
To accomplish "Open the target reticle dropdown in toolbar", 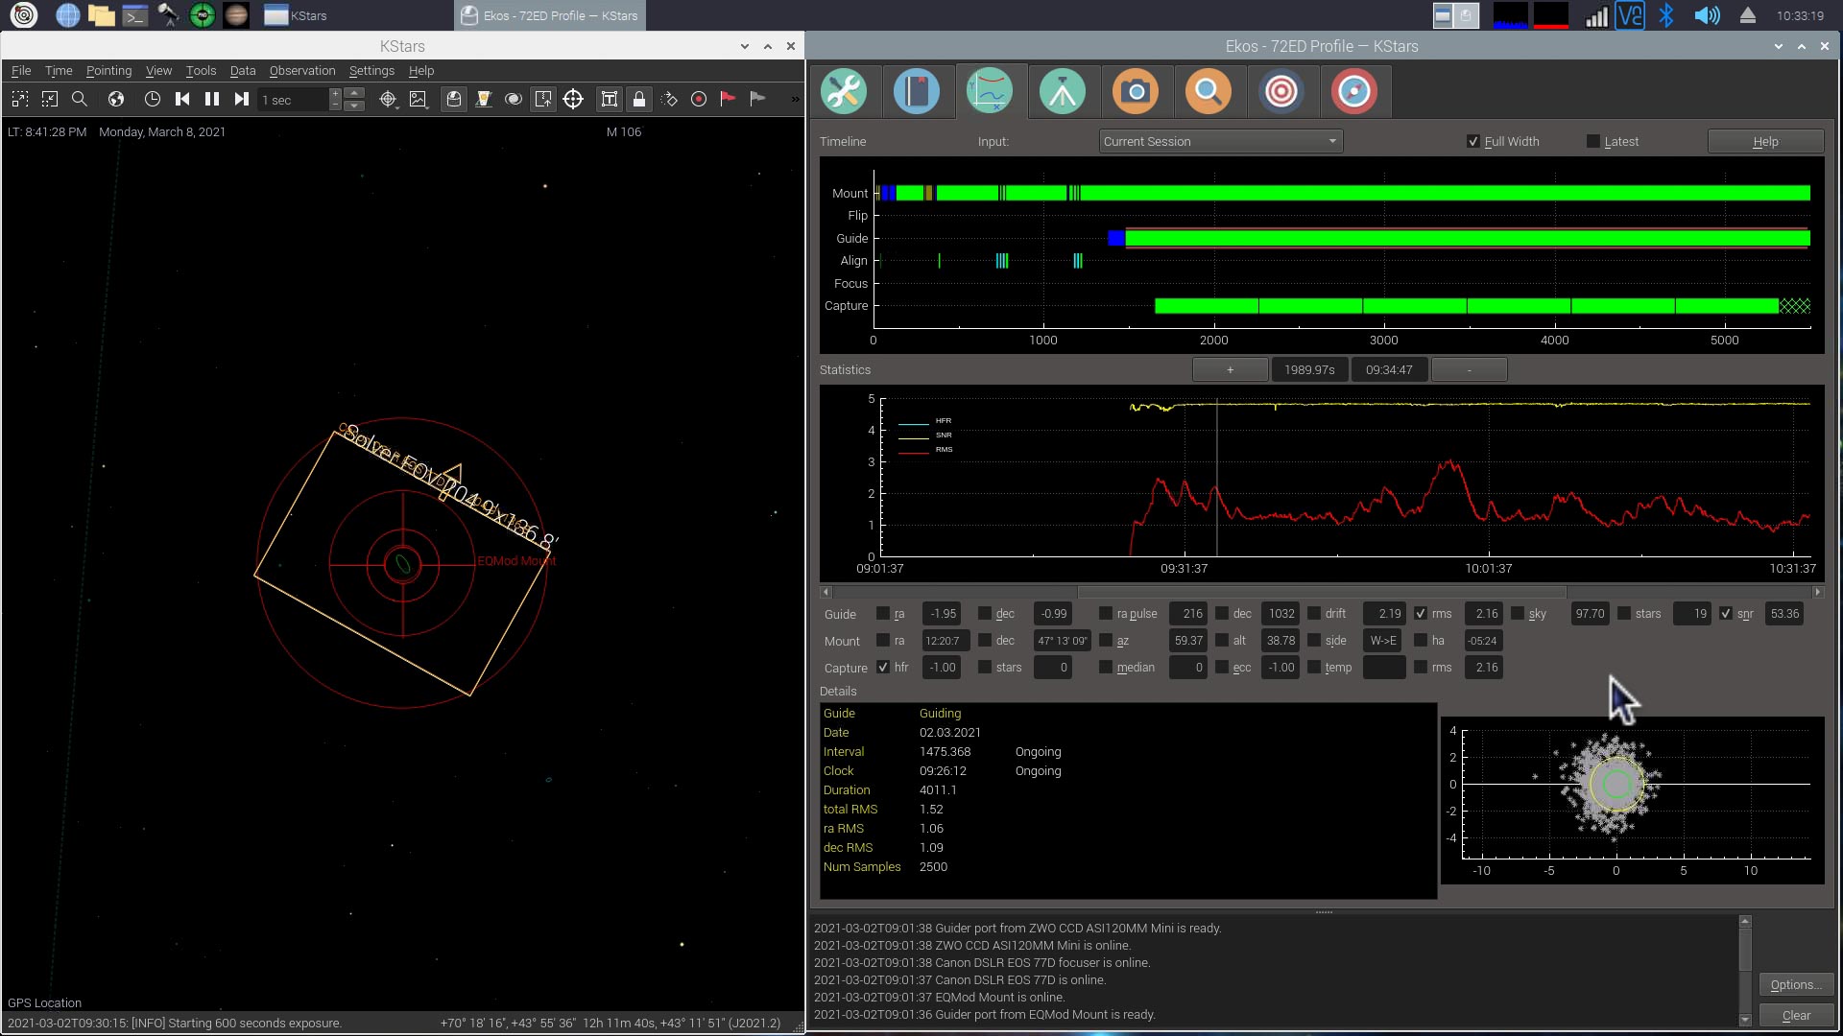I will [388, 99].
